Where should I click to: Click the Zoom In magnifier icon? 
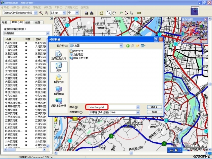coord(41,13)
